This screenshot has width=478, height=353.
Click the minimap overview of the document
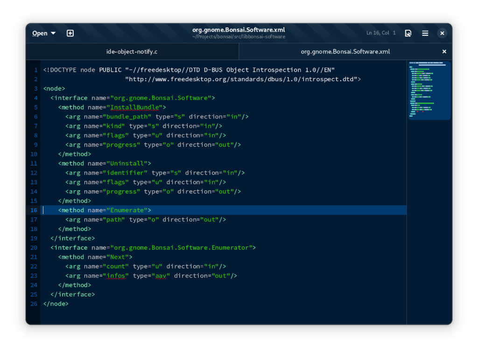click(429, 90)
